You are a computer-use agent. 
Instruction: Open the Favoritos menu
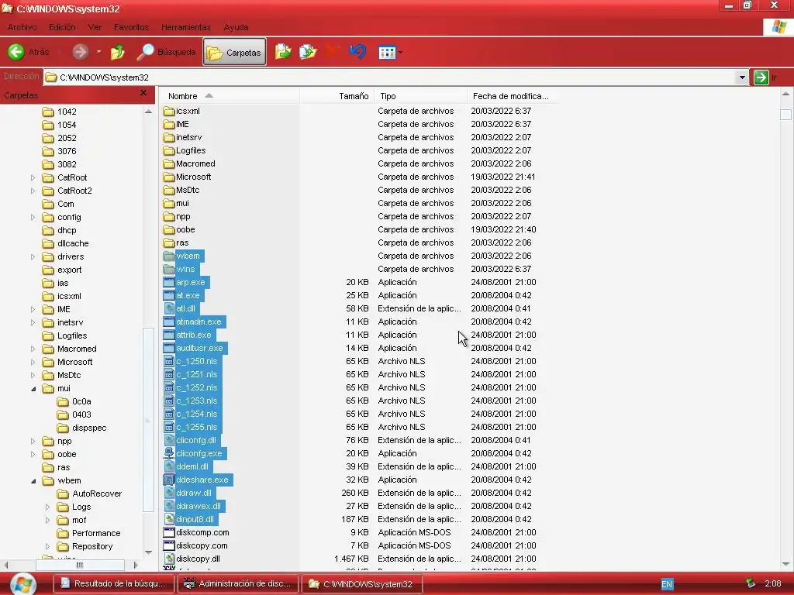click(131, 27)
